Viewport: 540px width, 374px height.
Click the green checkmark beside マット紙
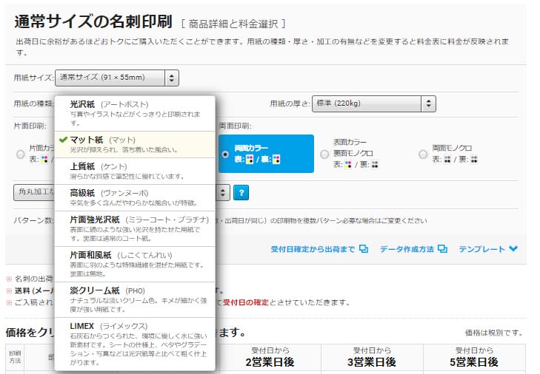click(x=63, y=140)
